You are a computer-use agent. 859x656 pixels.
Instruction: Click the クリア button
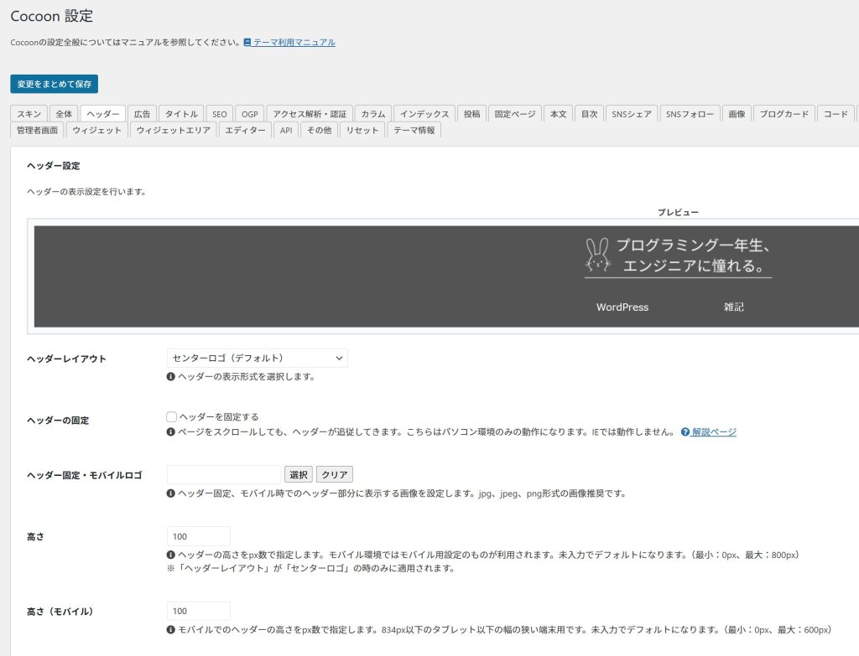(335, 475)
